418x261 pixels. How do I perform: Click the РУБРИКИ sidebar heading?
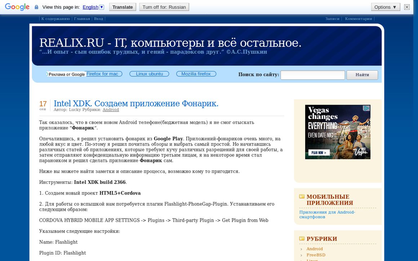(x=322, y=239)
